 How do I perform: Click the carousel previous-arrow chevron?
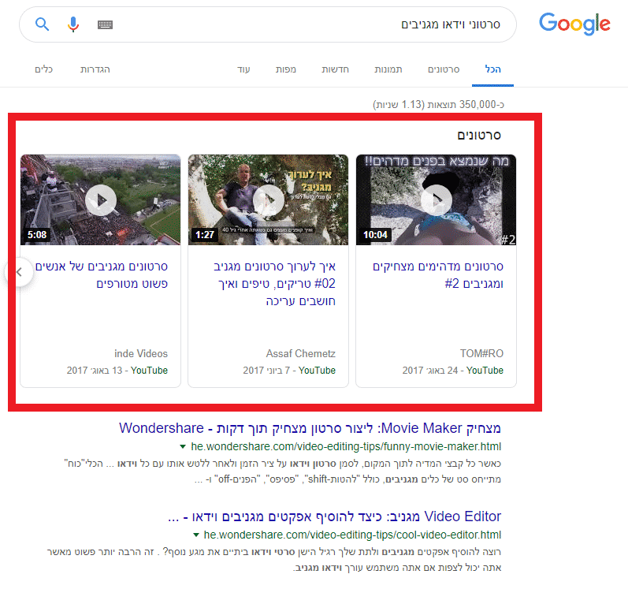point(19,273)
